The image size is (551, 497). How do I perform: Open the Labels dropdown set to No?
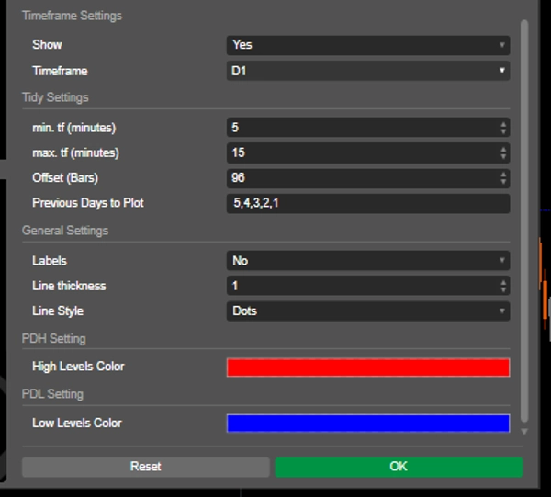point(367,261)
